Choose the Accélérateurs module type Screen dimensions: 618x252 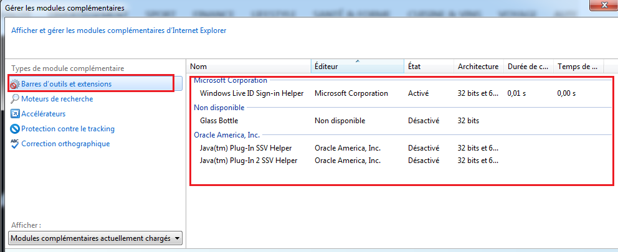(44, 114)
